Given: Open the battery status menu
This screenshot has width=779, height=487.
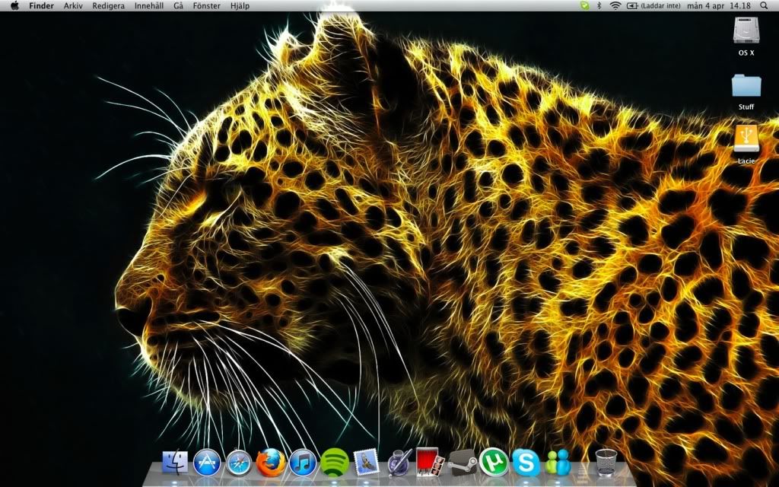Looking at the screenshot, I should [632, 5].
